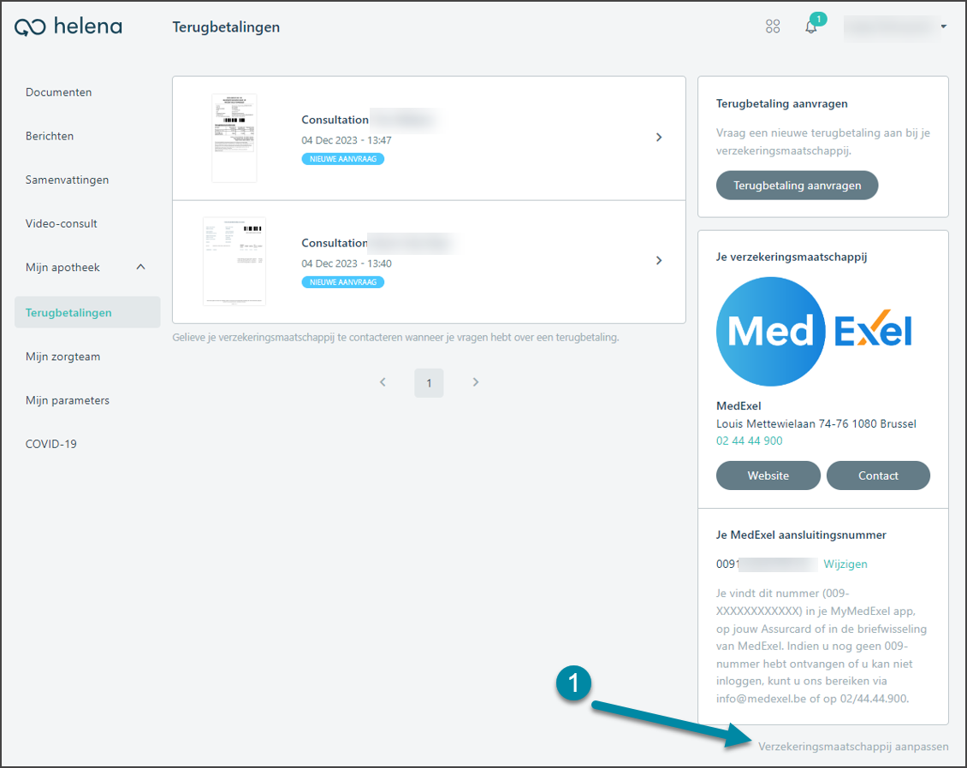Click the Terugbetaling aanvragen button
Screen dimensions: 967x768
(797, 186)
